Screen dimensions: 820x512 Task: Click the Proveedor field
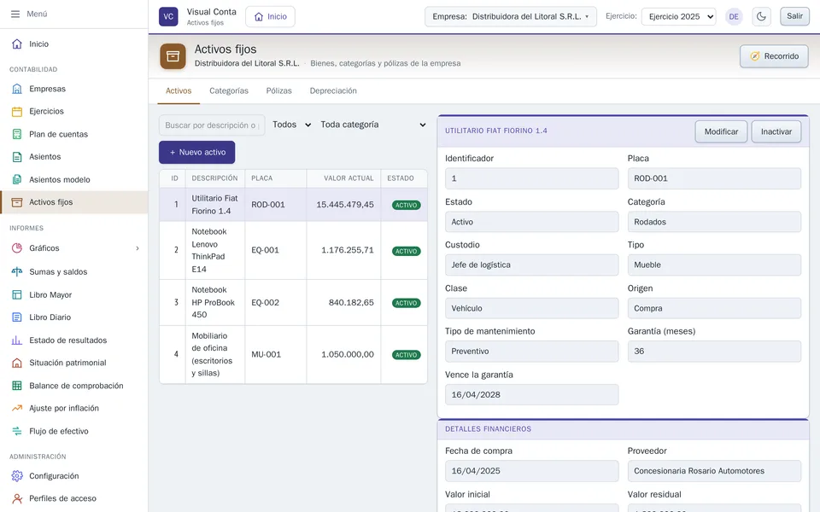(x=714, y=471)
